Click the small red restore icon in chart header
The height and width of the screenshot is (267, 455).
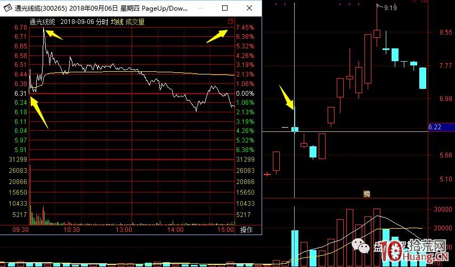tap(230, 21)
